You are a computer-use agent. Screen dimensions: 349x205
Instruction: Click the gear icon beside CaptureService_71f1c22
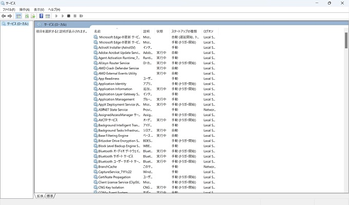pos(95,172)
